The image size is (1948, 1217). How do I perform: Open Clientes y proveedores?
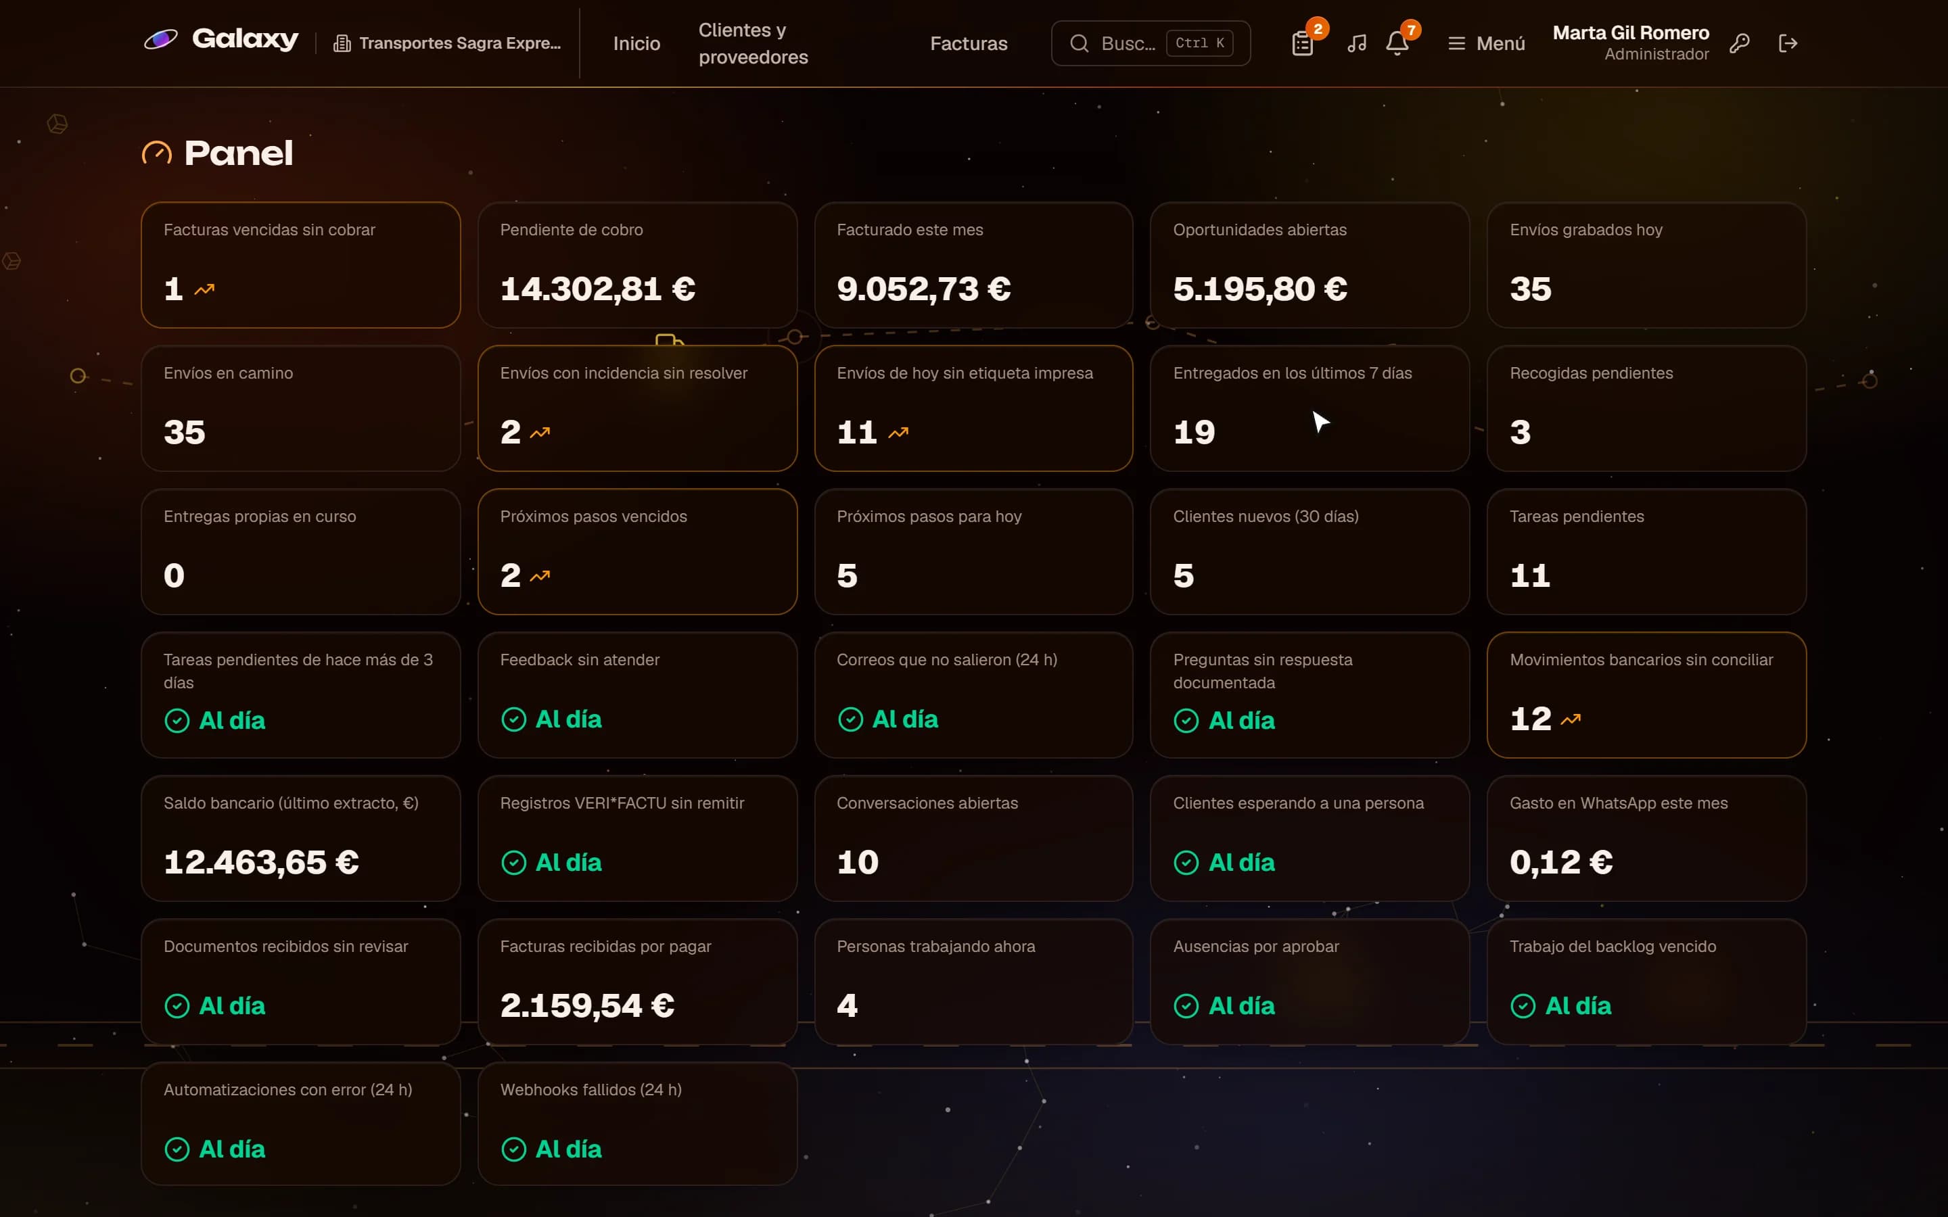[753, 43]
